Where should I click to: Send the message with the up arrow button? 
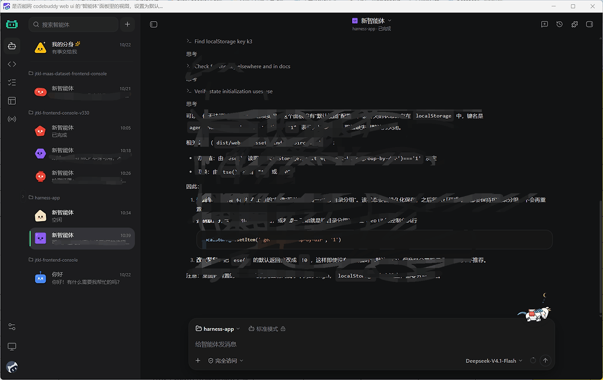click(x=545, y=361)
